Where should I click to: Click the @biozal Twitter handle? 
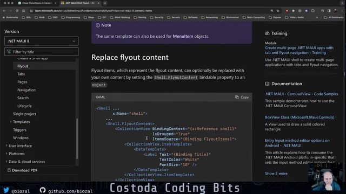click(21, 191)
